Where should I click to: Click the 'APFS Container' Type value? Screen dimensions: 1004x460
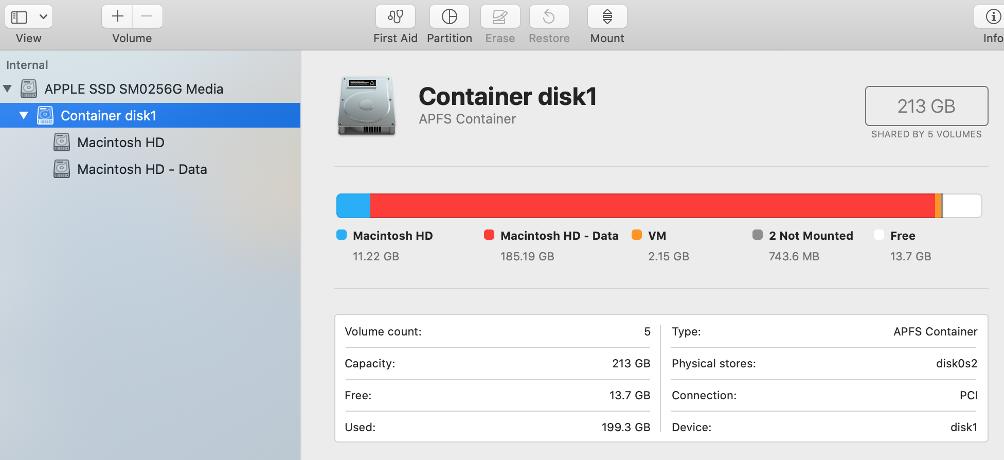pyautogui.click(x=936, y=331)
